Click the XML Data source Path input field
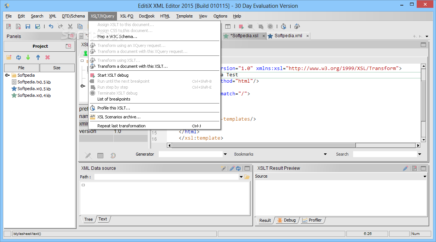Screen dimensions: 436x242 coord(167,177)
